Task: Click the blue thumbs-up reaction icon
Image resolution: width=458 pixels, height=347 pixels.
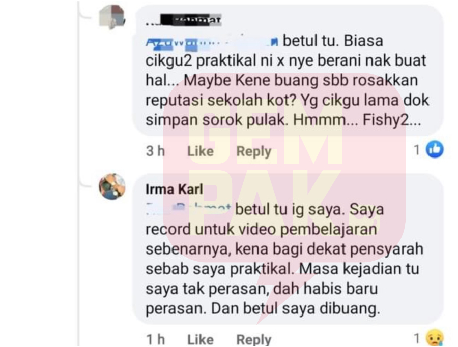Action: 435,149
